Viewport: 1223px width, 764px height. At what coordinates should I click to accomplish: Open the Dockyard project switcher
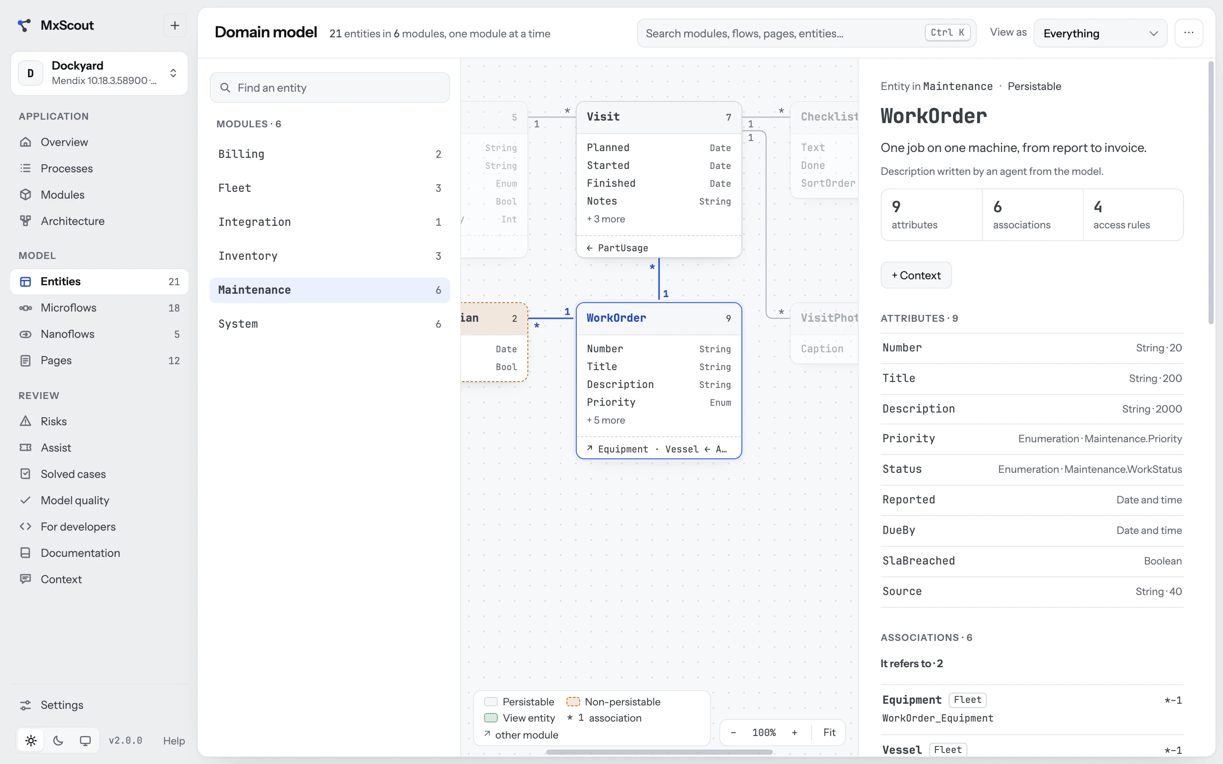pyautogui.click(x=99, y=73)
